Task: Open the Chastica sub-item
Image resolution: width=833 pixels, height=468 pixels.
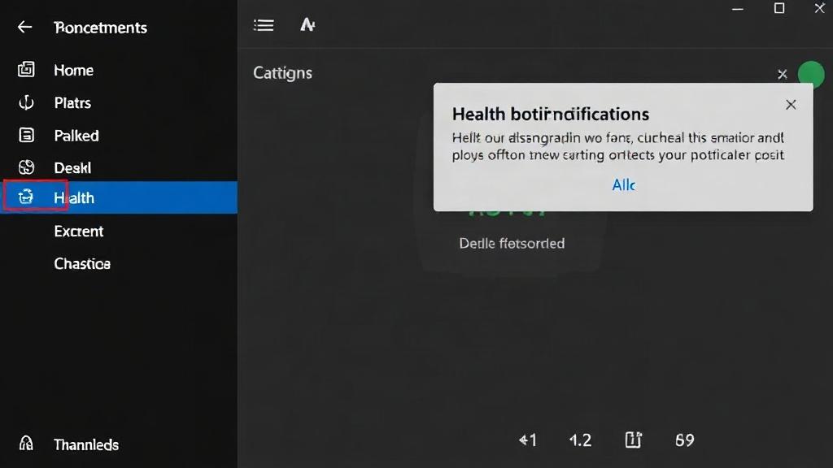Action: pyautogui.click(x=82, y=264)
